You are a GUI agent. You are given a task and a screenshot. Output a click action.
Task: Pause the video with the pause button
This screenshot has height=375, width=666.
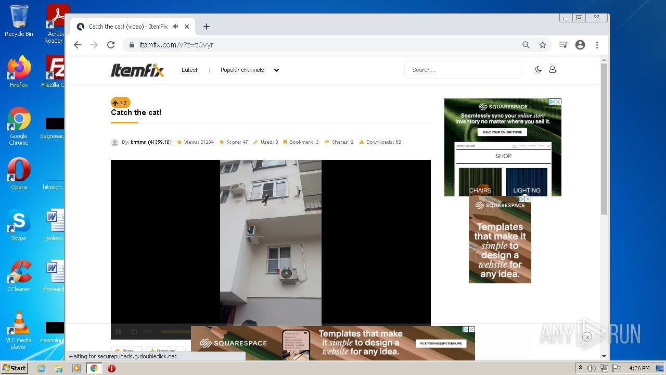click(x=118, y=332)
